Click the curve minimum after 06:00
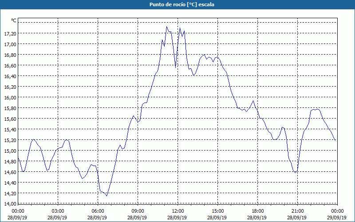 coord(106,196)
